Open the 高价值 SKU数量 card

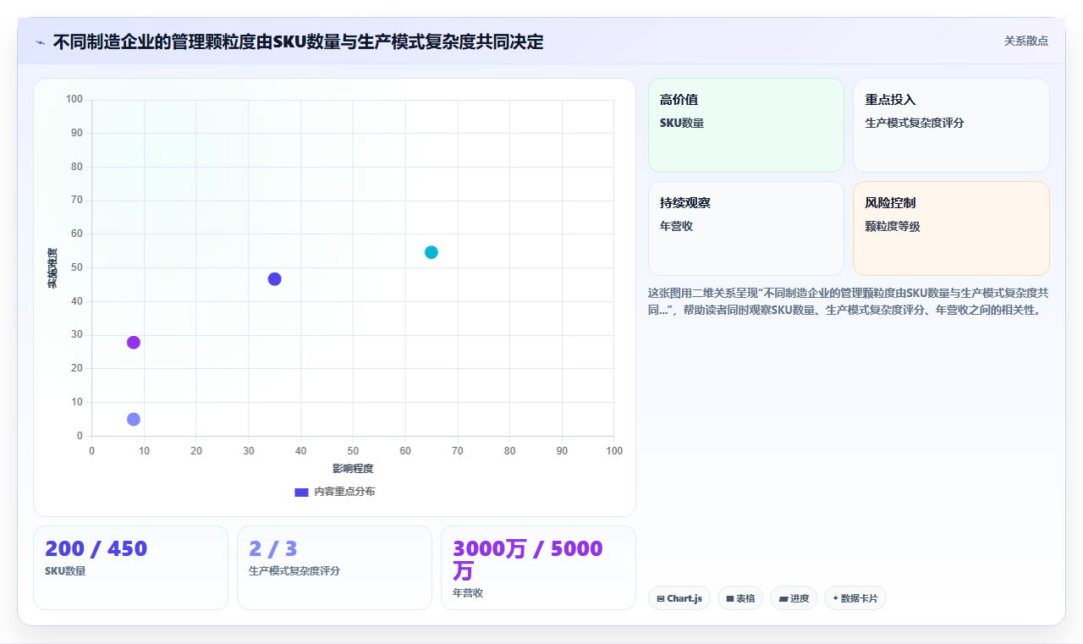pos(746,125)
